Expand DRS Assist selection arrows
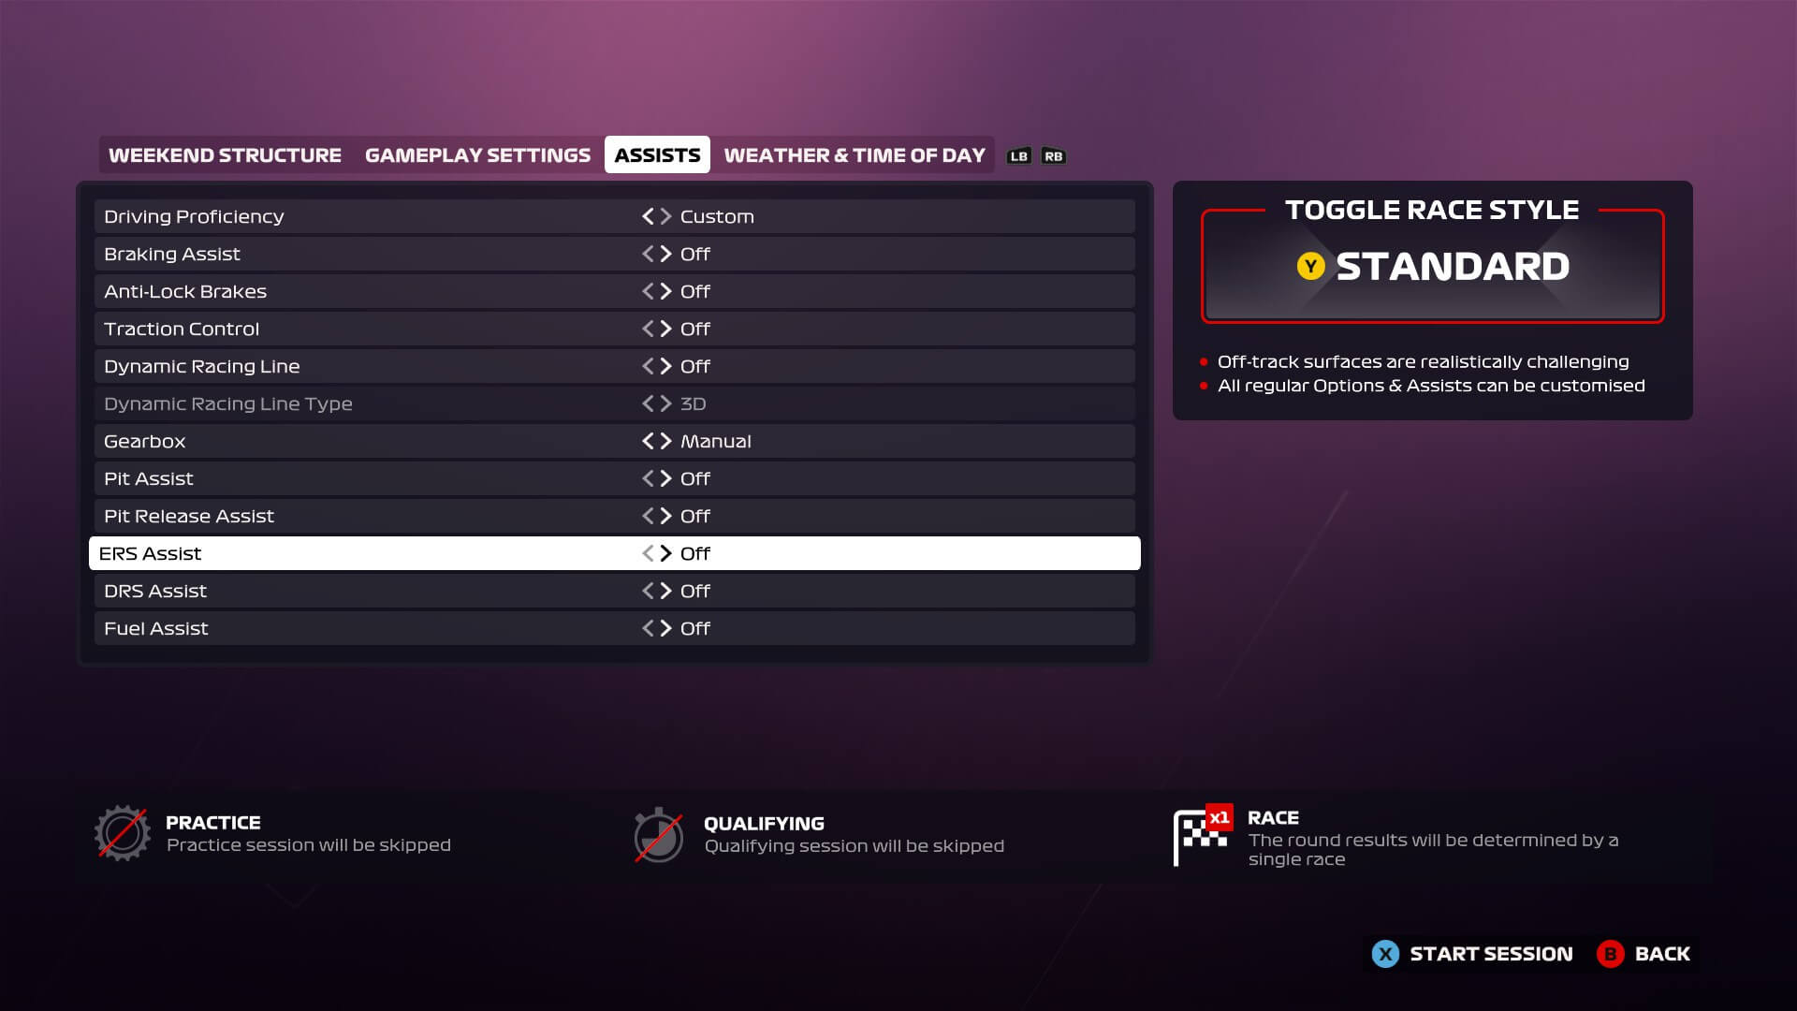Viewport: 1797px width, 1011px height. point(655,590)
